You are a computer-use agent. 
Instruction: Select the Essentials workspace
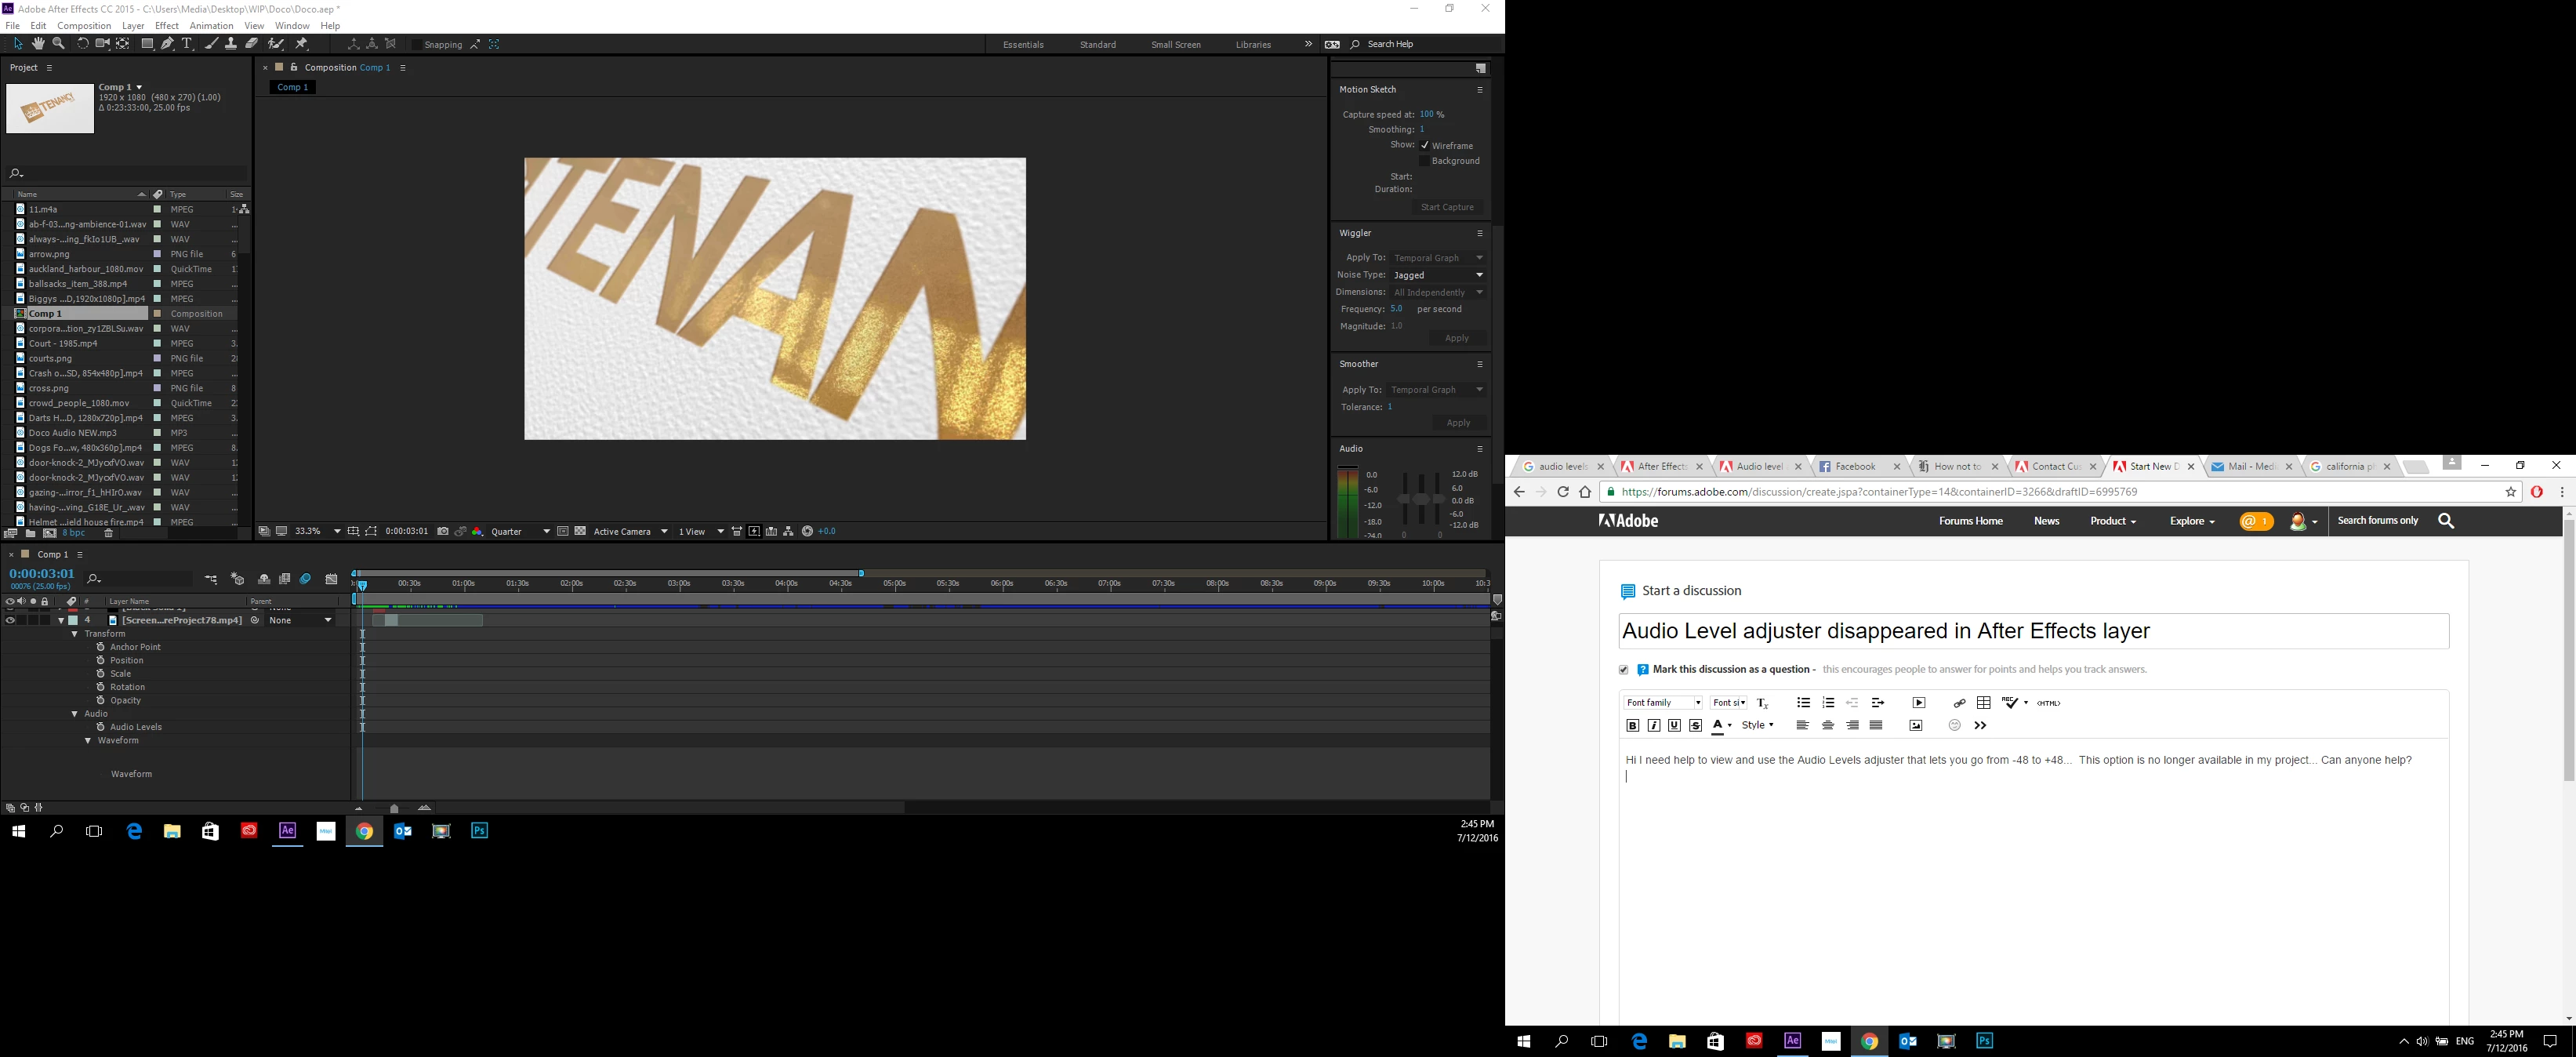(1023, 45)
